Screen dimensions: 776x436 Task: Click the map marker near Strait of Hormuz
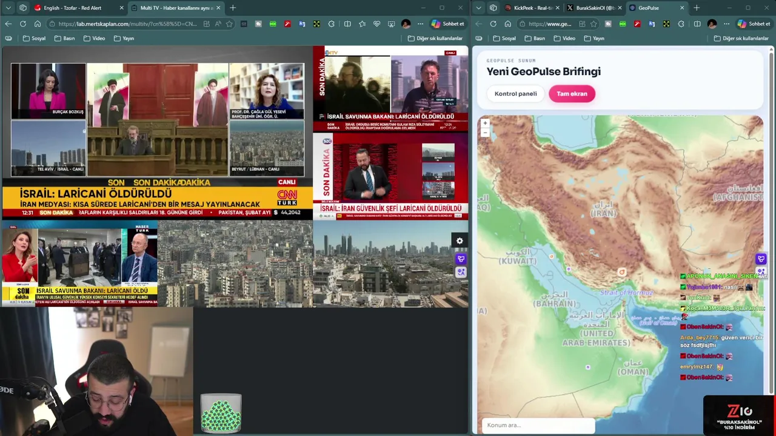(621, 272)
